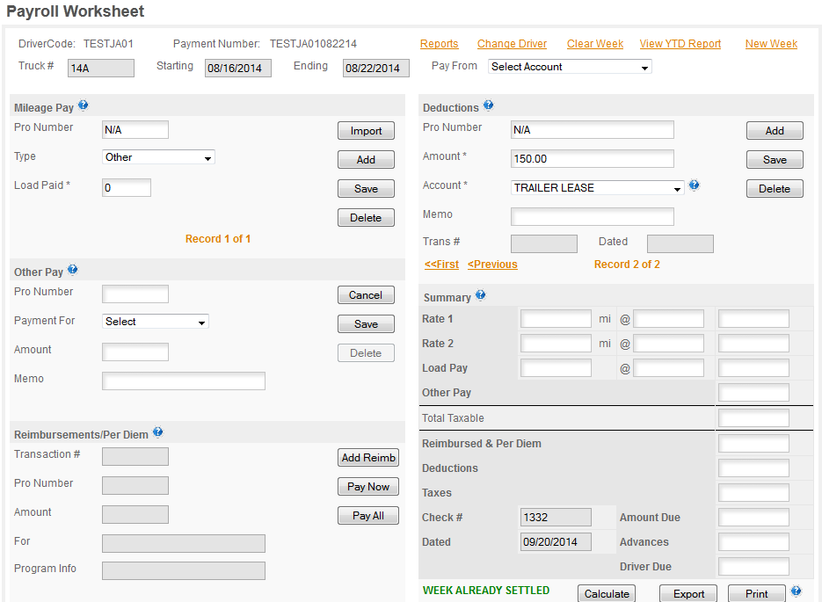Click the Deductions section help icon
The height and width of the screenshot is (602, 822).
click(x=488, y=105)
